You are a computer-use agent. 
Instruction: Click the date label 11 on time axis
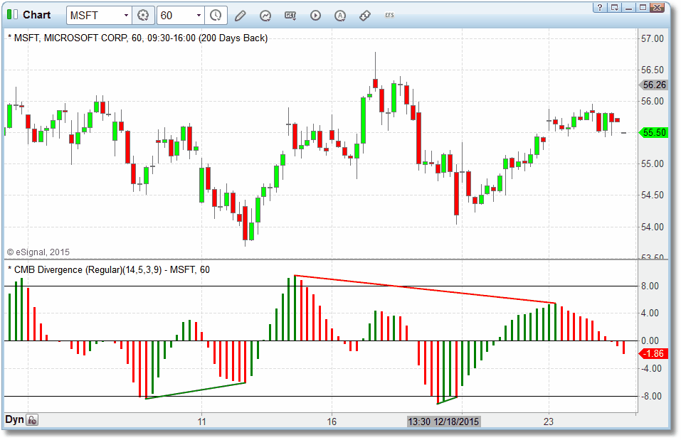[201, 422]
